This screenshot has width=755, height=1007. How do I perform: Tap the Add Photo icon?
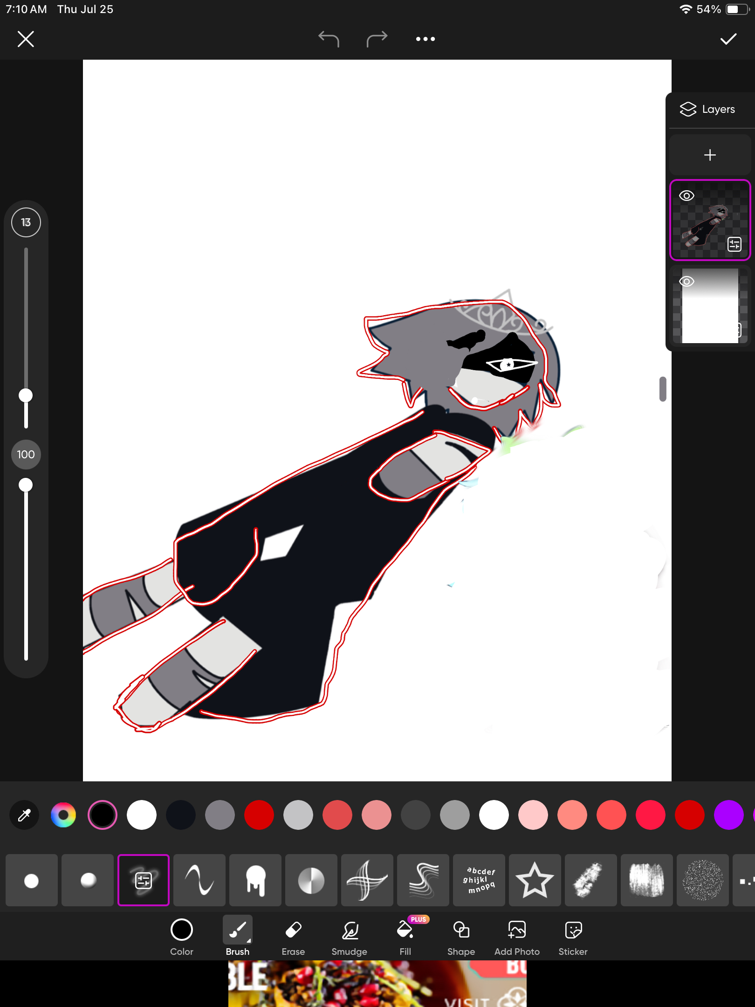517,937
